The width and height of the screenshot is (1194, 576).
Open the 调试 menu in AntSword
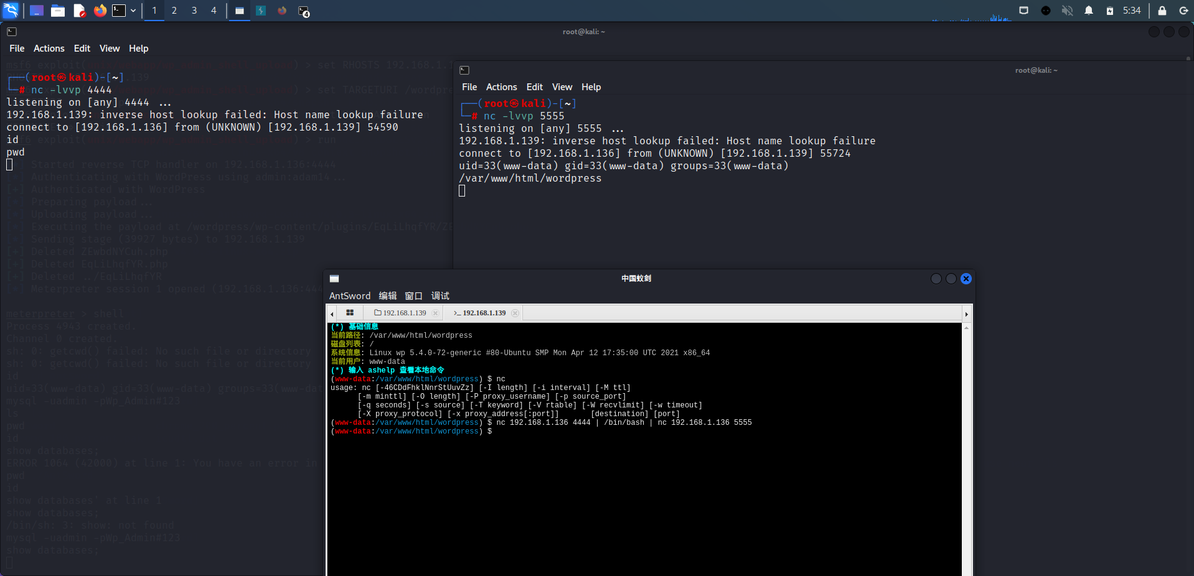coord(440,296)
